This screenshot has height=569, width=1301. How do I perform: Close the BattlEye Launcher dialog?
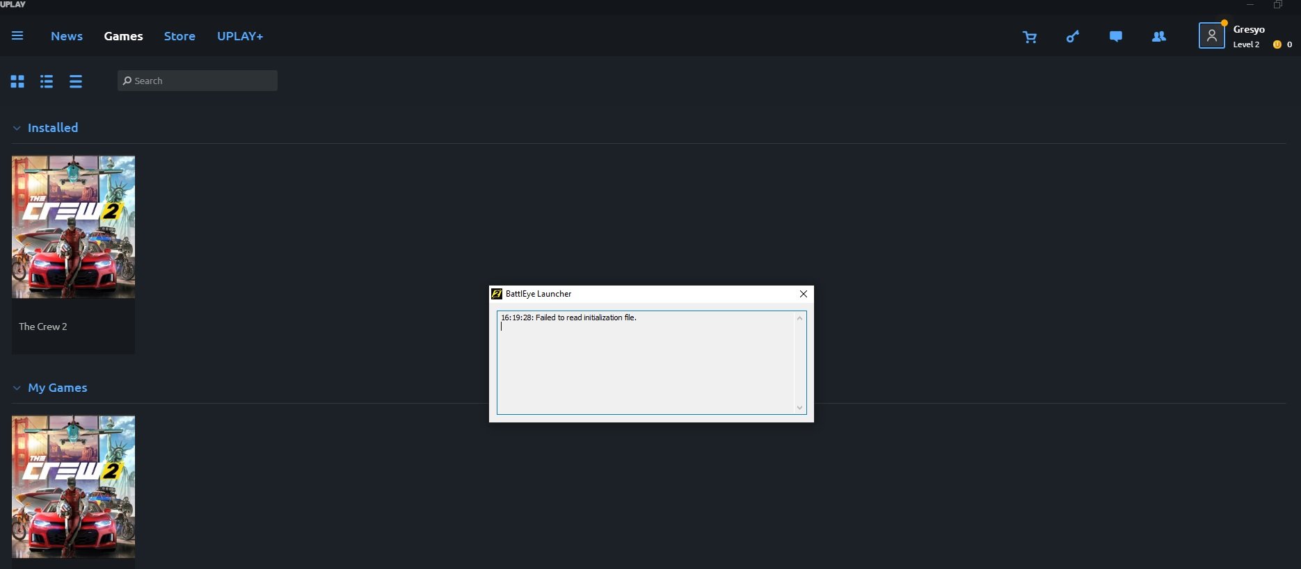804,294
